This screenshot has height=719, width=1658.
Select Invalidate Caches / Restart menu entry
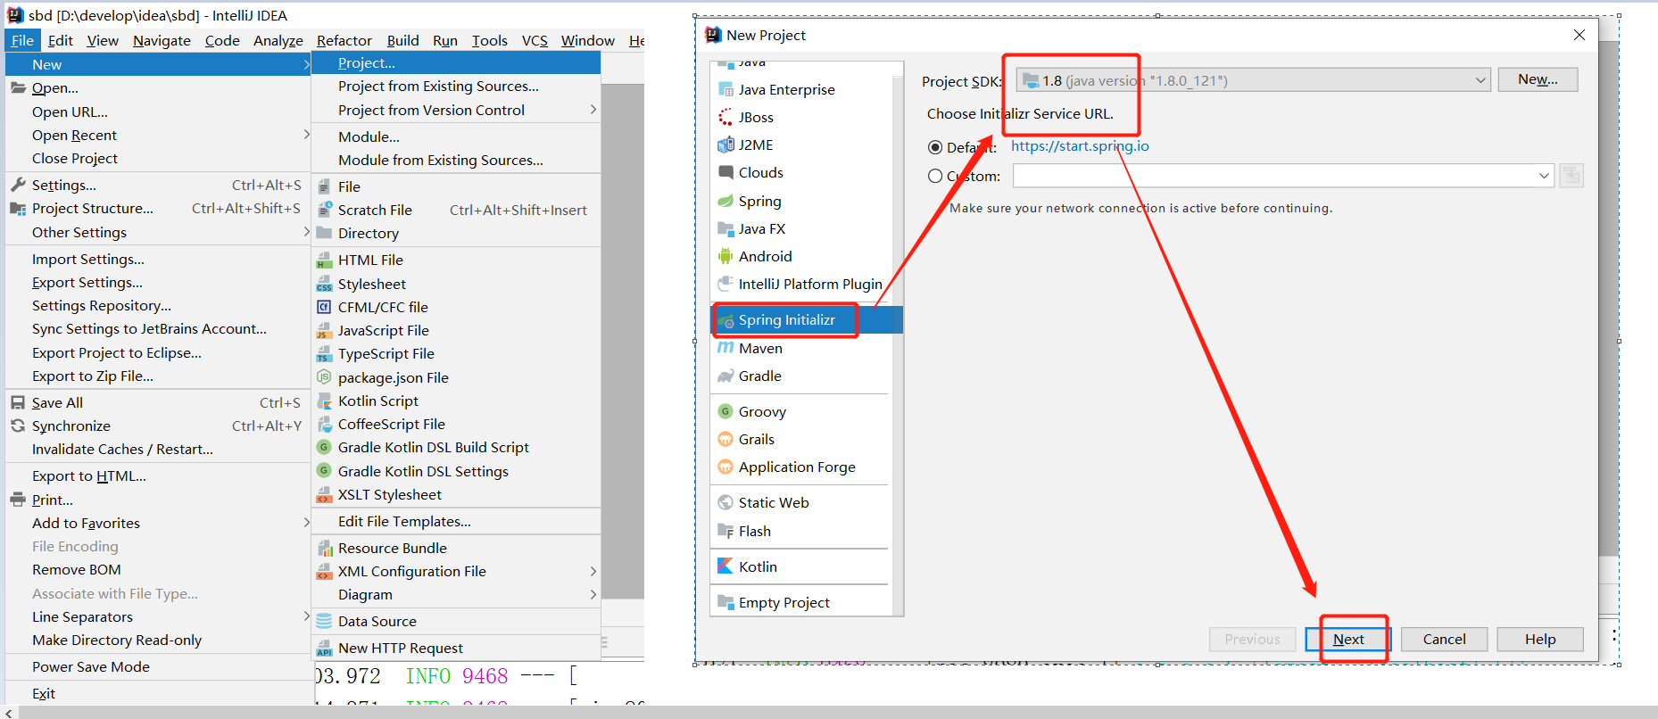pos(157,449)
